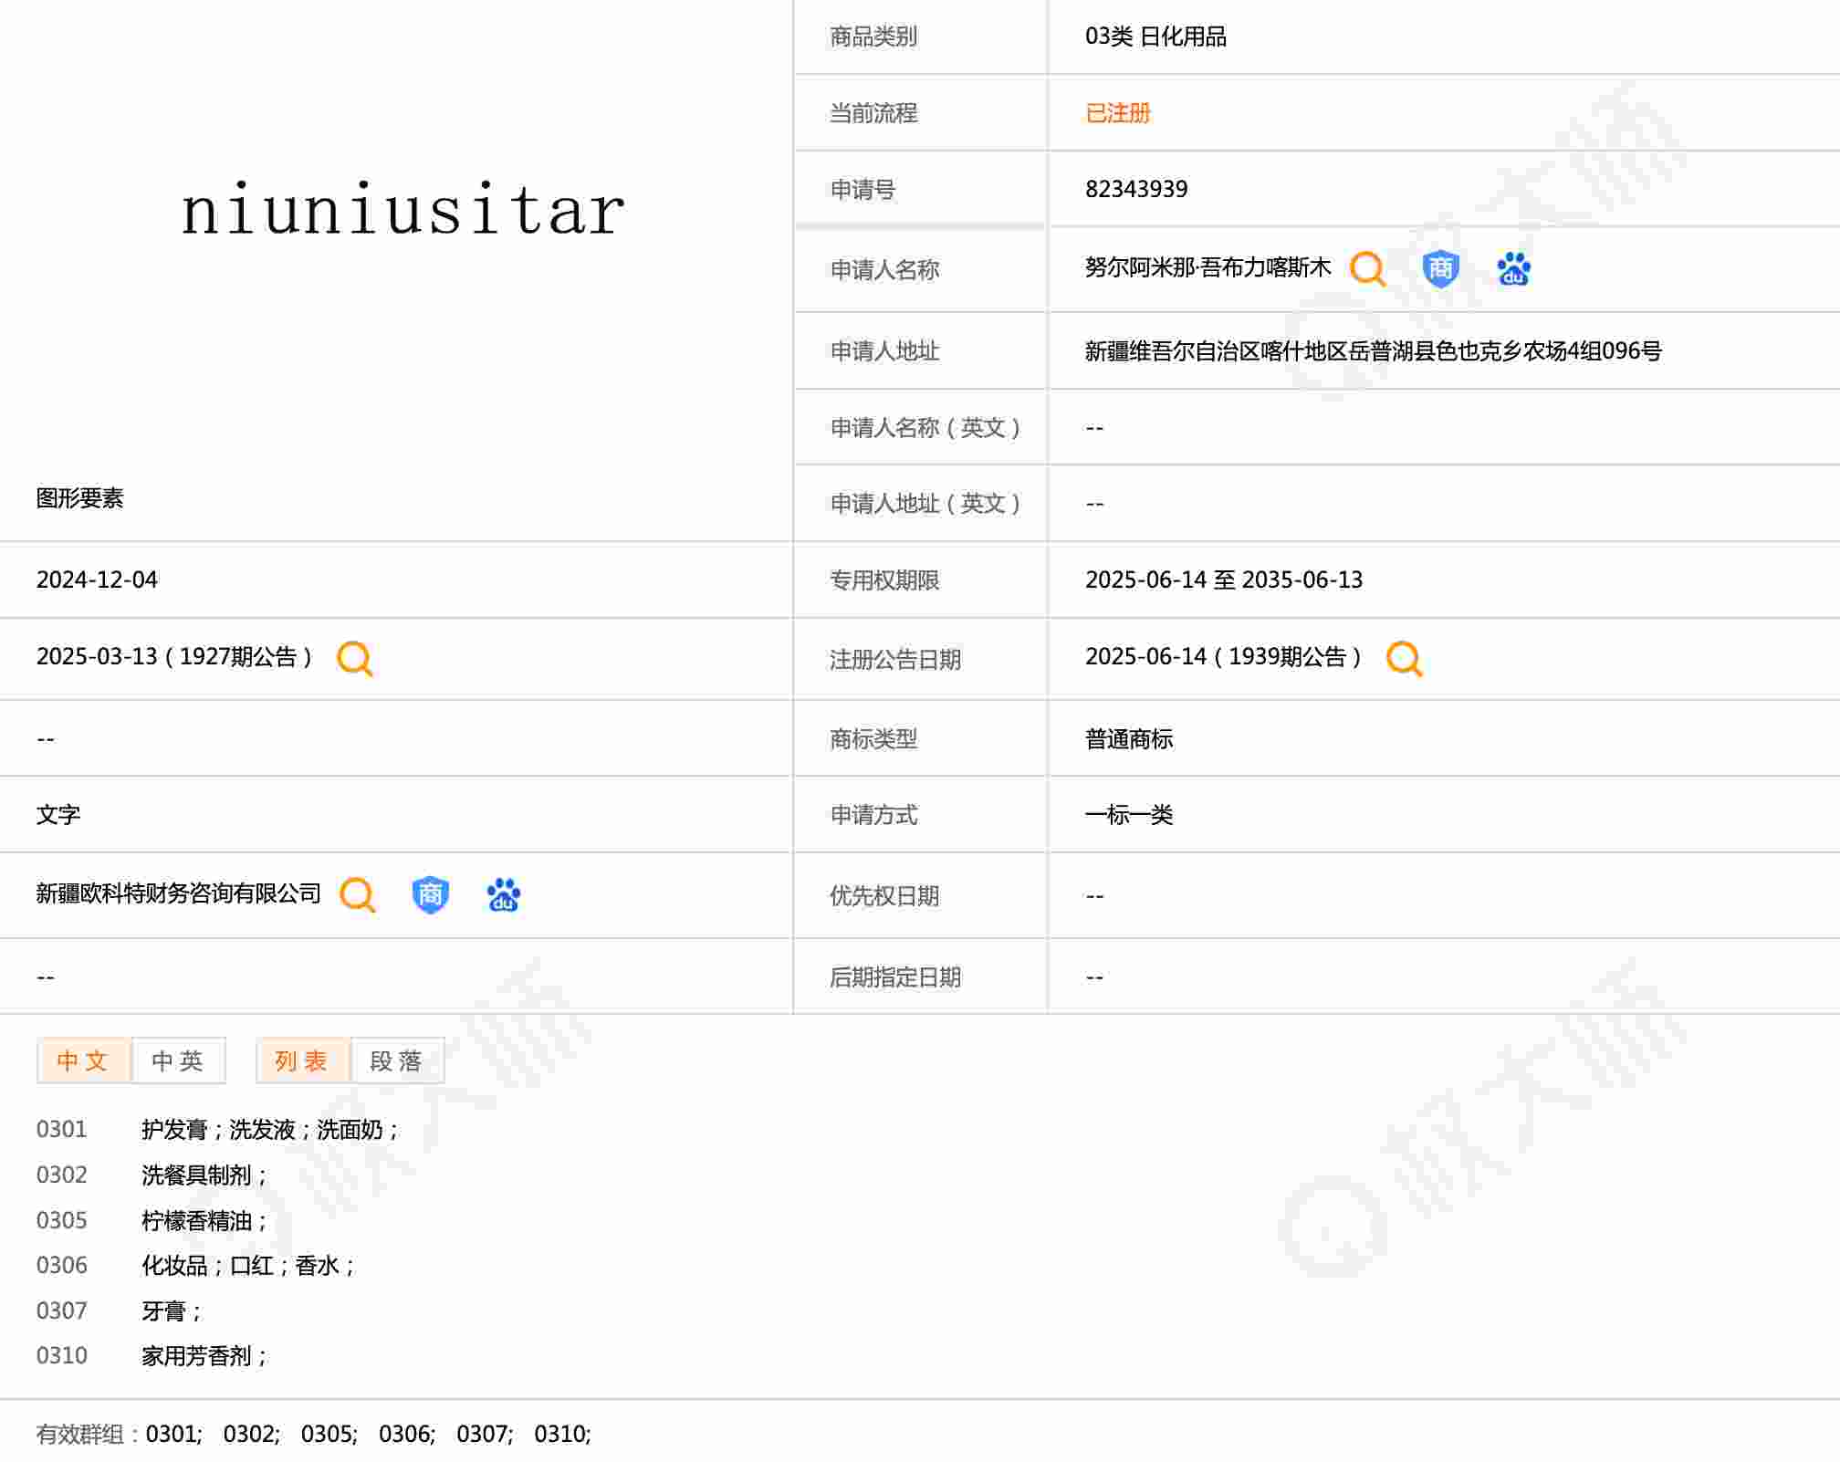Image resolution: width=1840 pixels, height=1462 pixels.
Task: Click the group code 0301 row
Action: tap(62, 1130)
